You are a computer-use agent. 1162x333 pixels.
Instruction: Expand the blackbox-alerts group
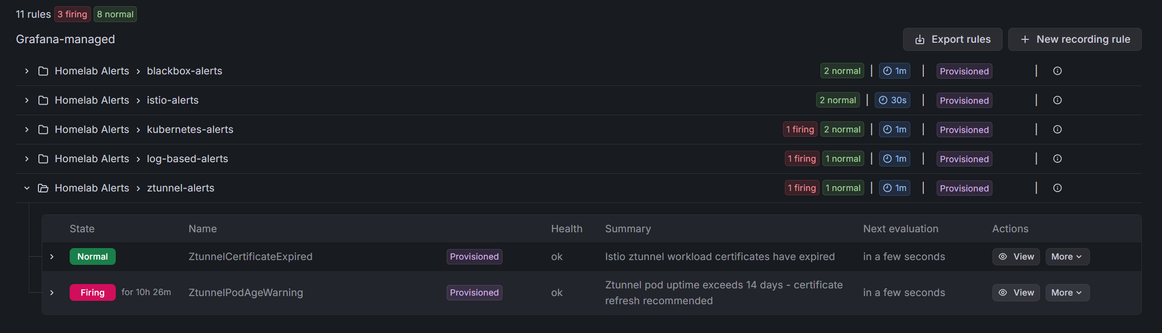click(27, 71)
